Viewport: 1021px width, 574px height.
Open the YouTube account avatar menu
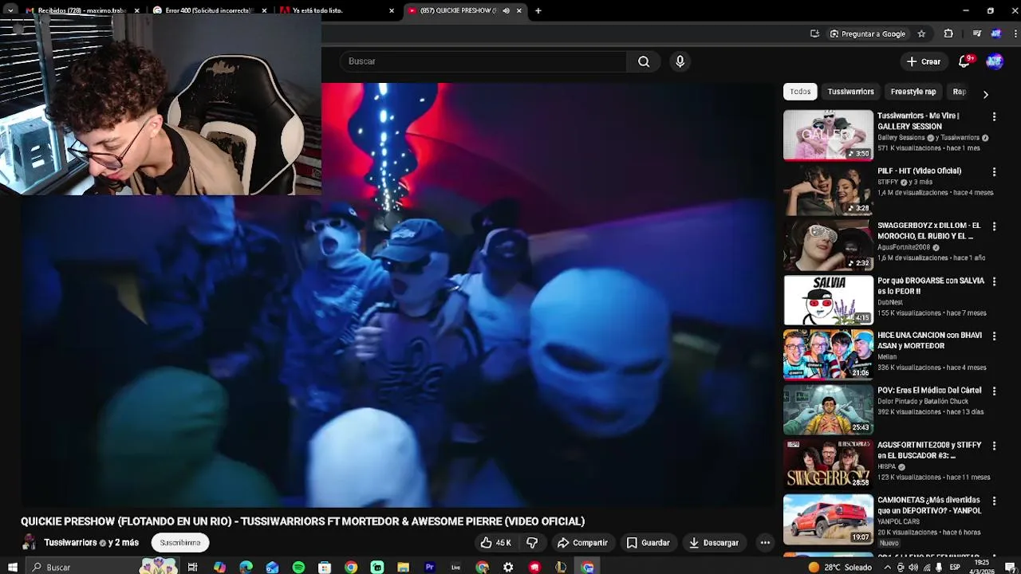point(994,61)
